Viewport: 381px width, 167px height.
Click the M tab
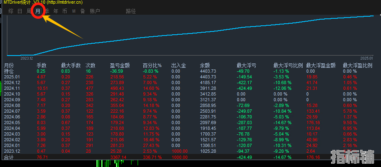click(x=74, y=11)
